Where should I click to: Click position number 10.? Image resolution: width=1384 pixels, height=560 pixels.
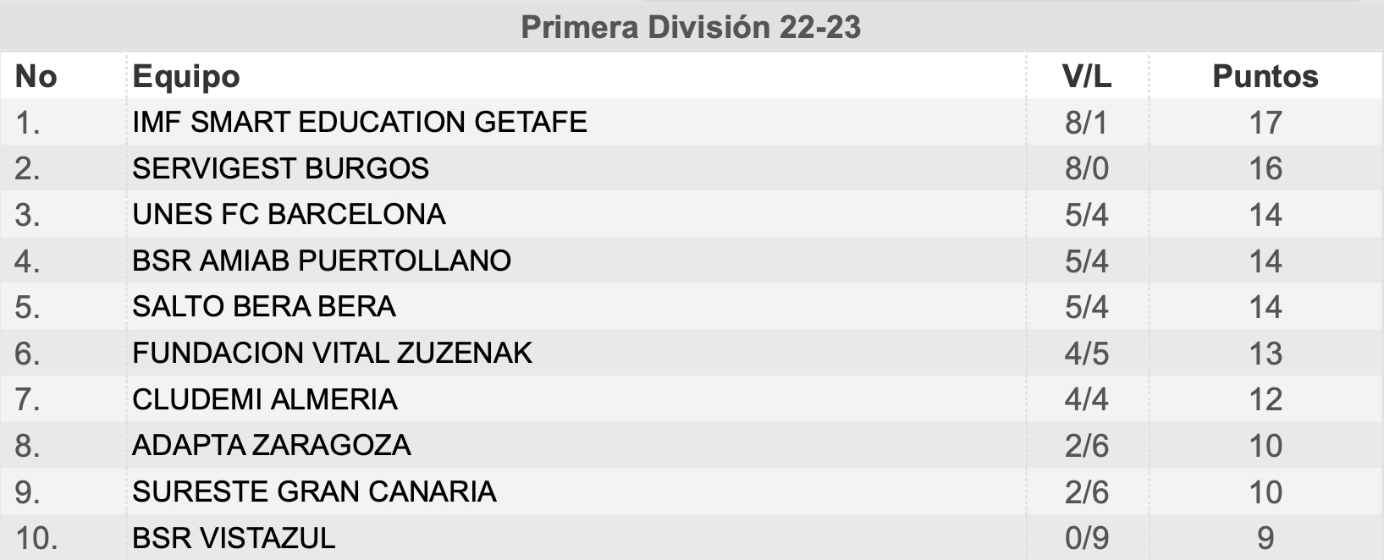pos(36,538)
